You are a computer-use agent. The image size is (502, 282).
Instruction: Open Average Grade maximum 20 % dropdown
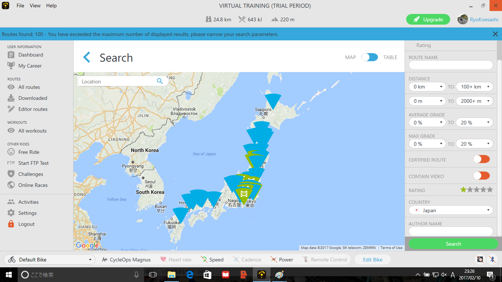pyautogui.click(x=474, y=122)
